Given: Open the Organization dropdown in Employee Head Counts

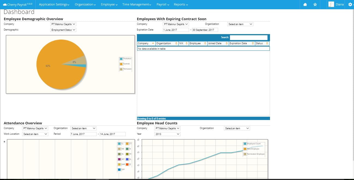Looking at the screenshot, I should [x=237, y=128].
